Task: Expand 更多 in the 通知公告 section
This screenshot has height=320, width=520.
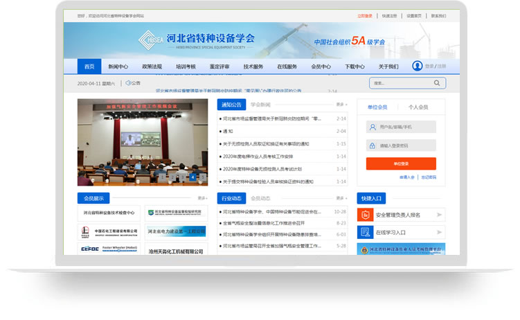Action: pos(341,105)
